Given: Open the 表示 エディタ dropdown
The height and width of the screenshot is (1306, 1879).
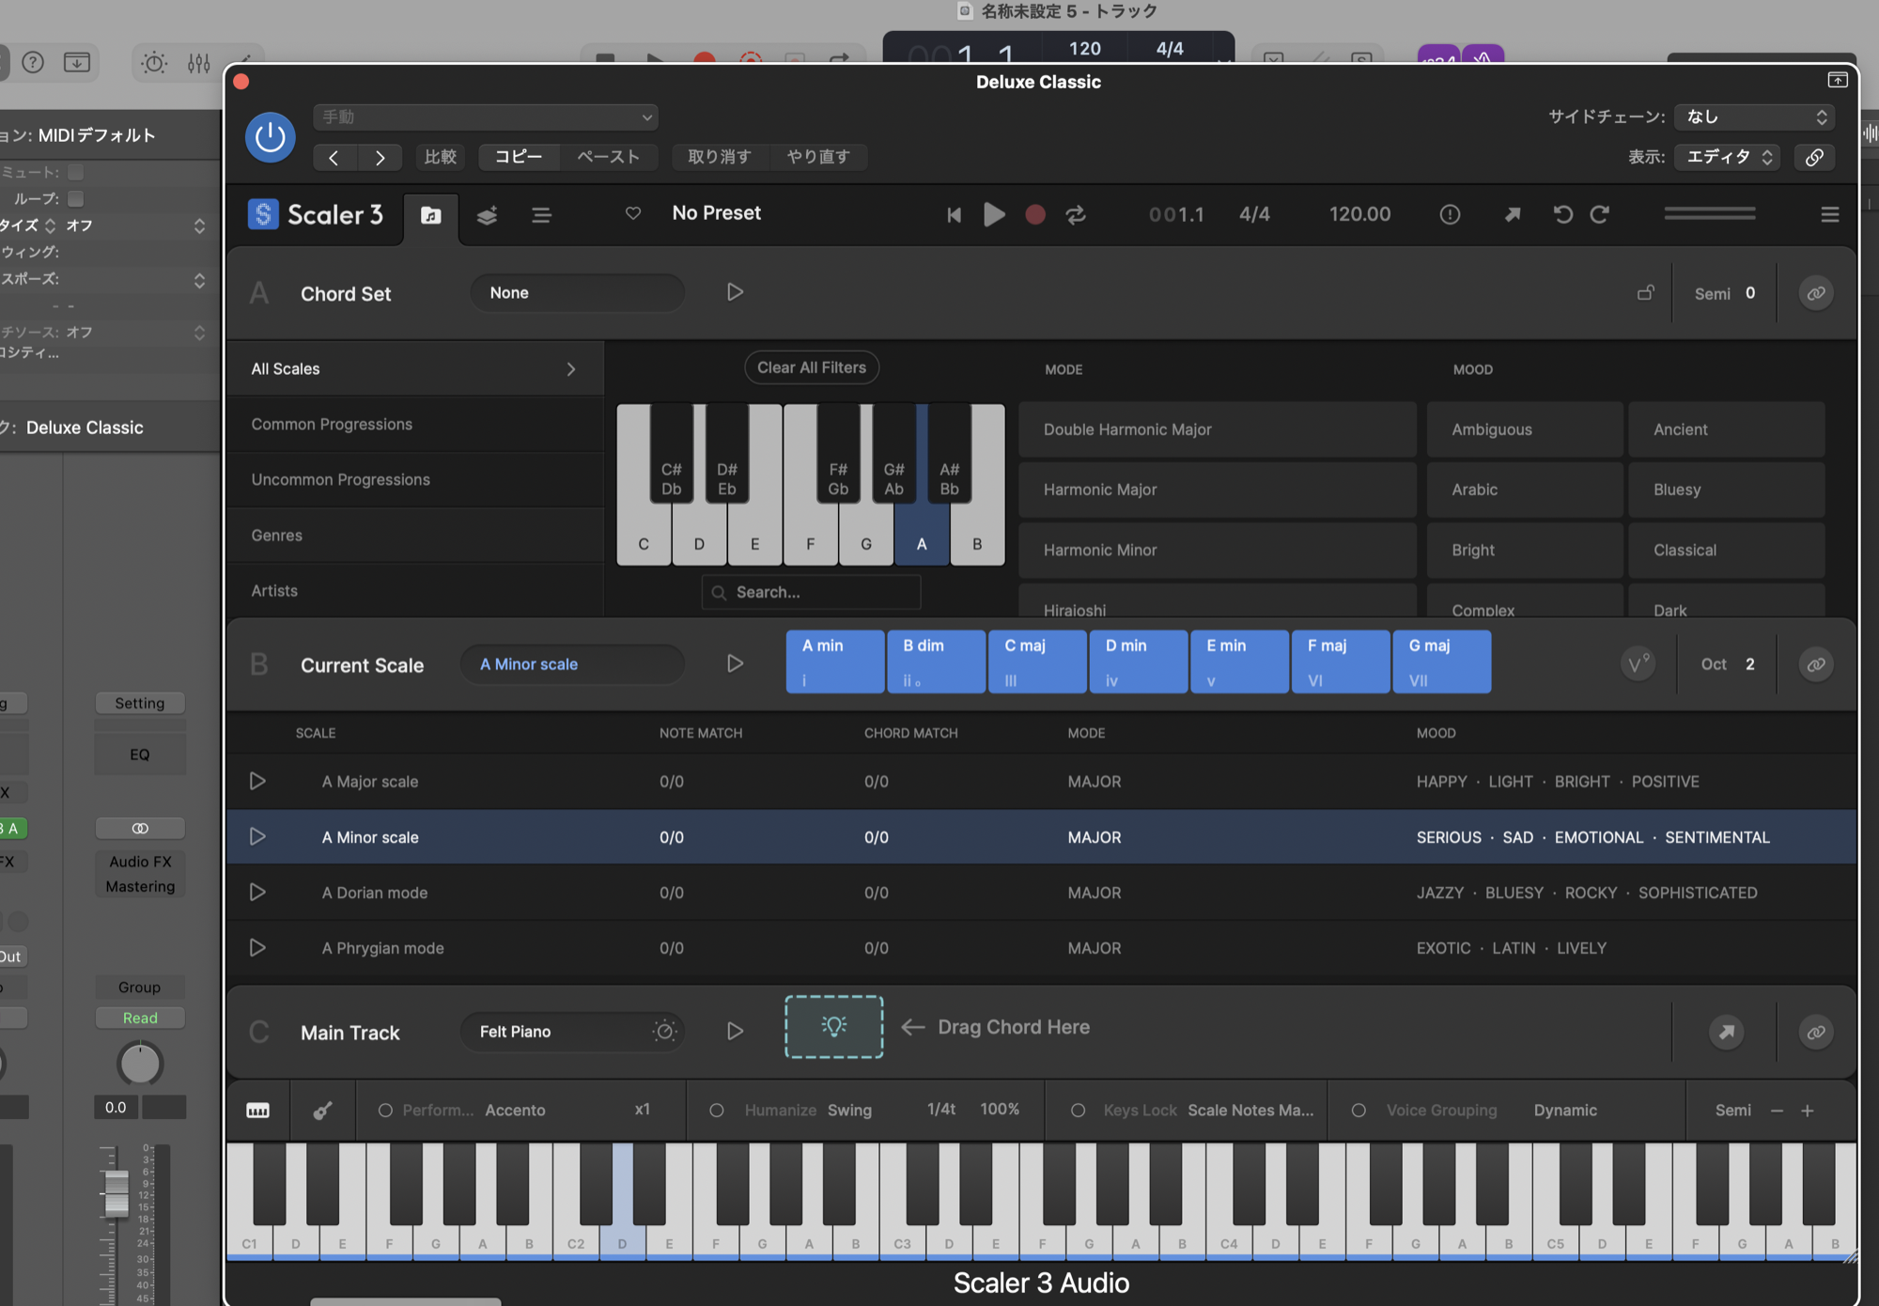Looking at the screenshot, I should [1729, 157].
